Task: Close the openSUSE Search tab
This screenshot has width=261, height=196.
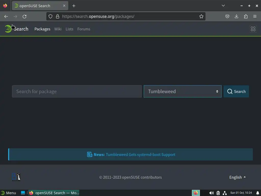Action: click(x=64, y=6)
